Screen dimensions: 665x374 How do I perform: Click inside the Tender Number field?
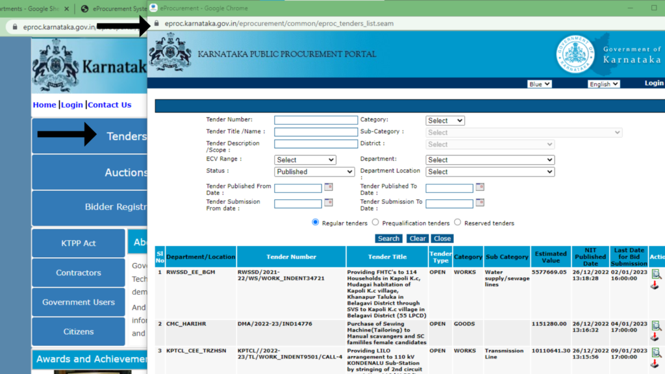[316, 120]
